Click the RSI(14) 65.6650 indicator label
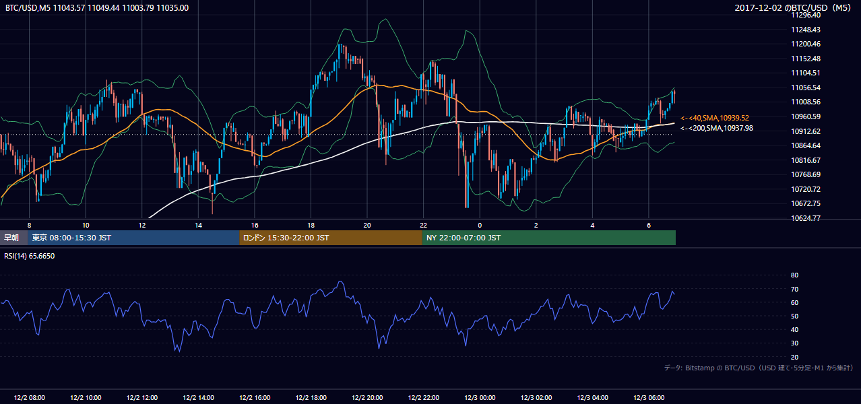The image size is (861, 404). pos(30,256)
